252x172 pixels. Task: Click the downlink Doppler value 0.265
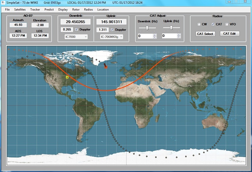click(67, 30)
